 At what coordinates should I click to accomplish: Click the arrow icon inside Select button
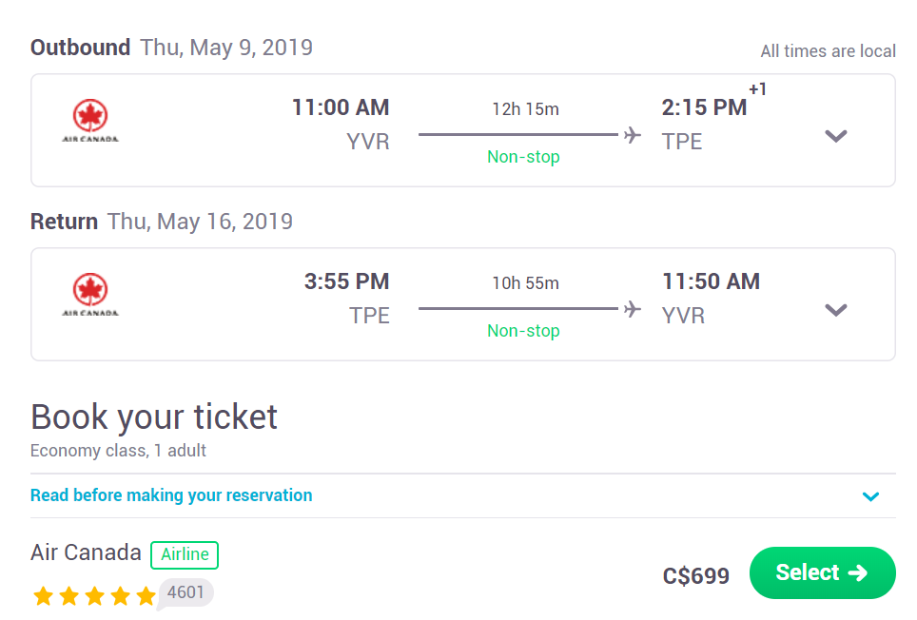tap(858, 572)
